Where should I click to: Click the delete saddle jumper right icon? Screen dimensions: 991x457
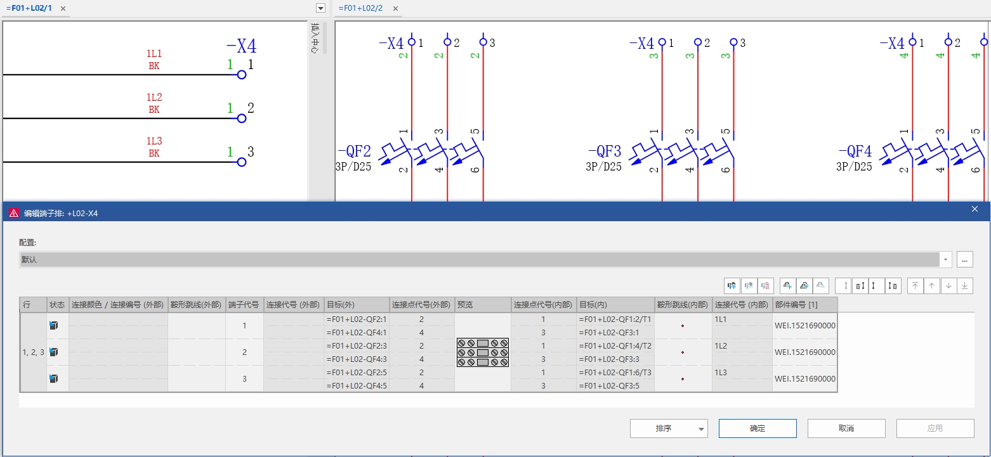[893, 286]
